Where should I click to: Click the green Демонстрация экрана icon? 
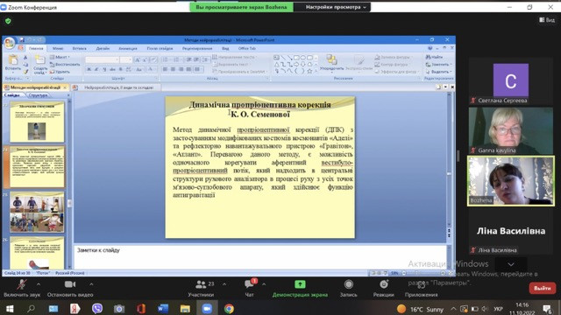[x=300, y=284]
